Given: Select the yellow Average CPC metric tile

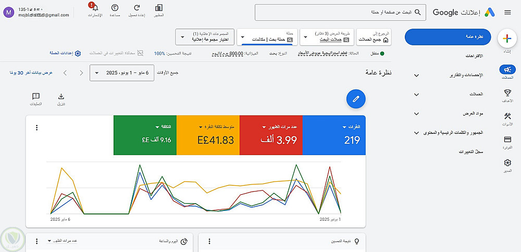Looking at the screenshot, I should coord(208,135).
